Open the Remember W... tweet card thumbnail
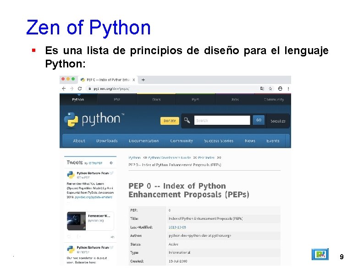Screen dimensions: 364x273 coord(77,221)
